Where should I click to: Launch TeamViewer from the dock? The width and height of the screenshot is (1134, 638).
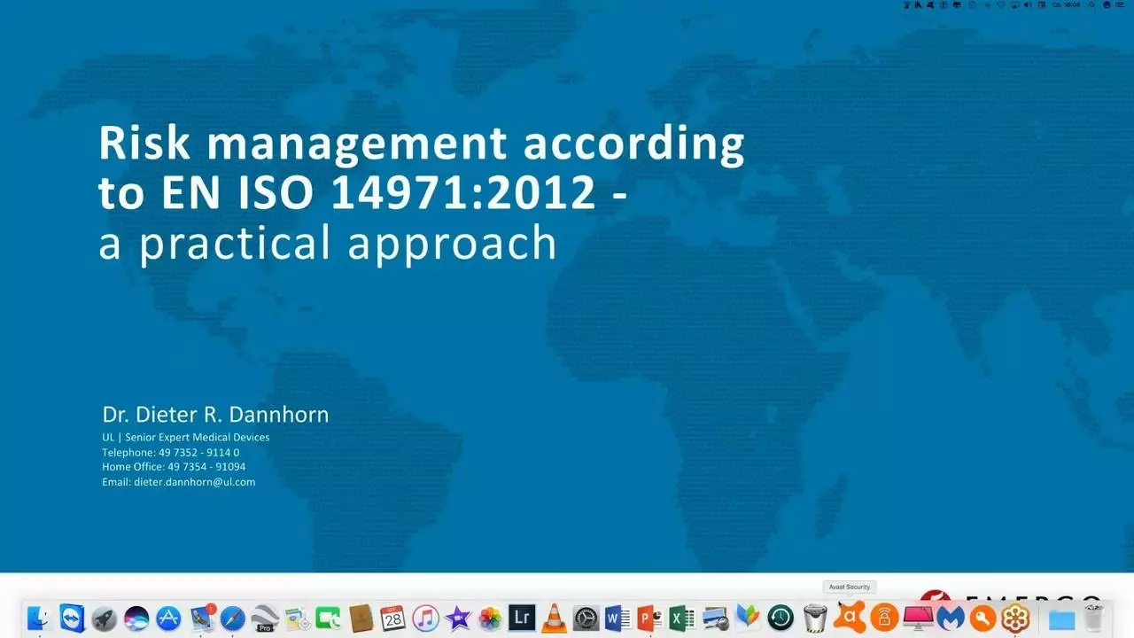(x=72, y=618)
